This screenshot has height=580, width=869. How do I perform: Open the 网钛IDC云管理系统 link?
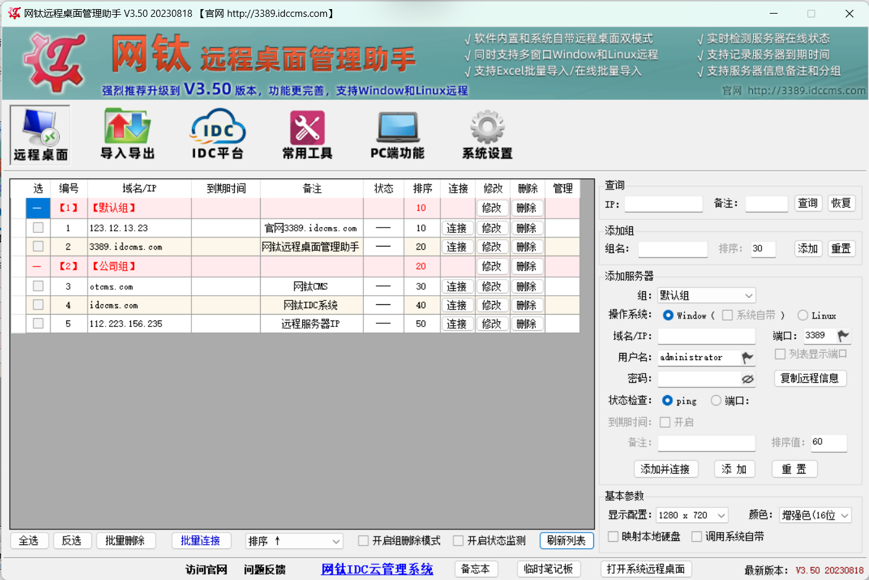pos(377,569)
